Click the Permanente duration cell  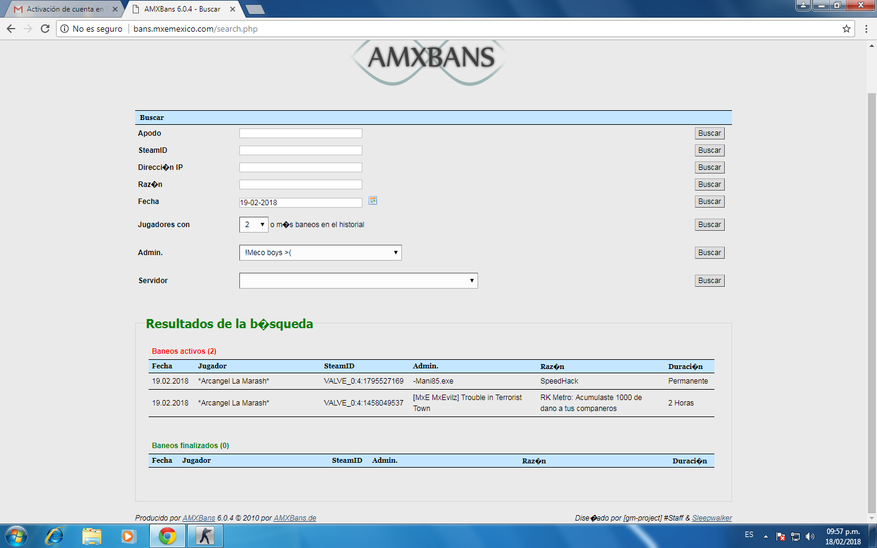point(688,381)
